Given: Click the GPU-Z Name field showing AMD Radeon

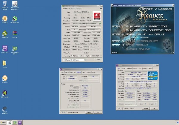Looking at the screenshot, I should (81, 12).
